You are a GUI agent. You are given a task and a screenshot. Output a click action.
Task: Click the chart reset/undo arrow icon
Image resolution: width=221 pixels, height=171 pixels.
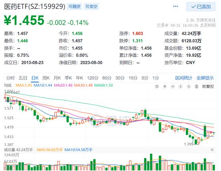click(157, 86)
